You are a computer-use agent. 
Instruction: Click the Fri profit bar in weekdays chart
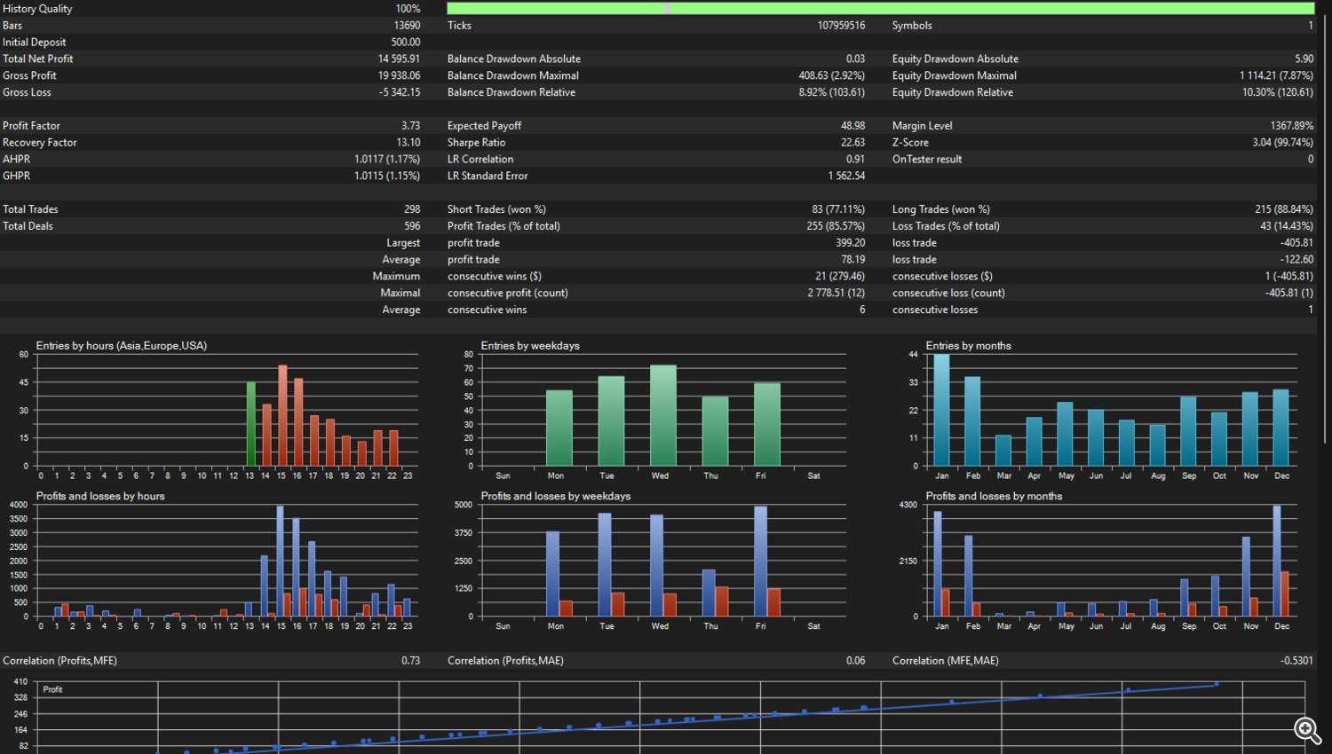[x=760, y=562]
